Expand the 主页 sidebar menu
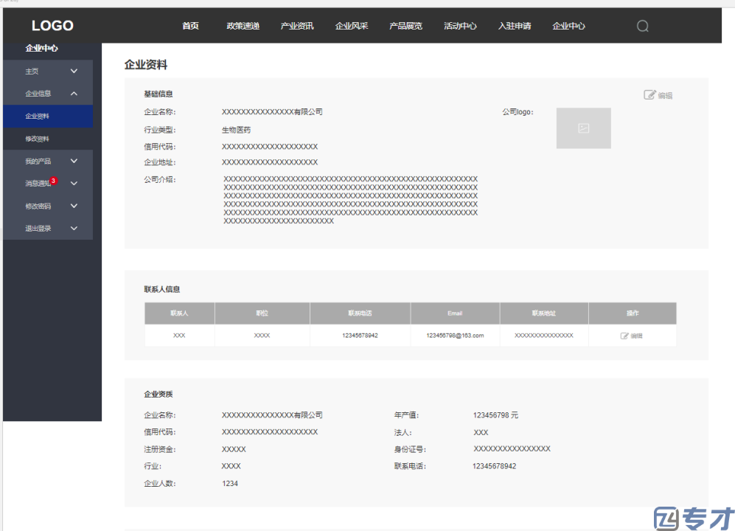The image size is (735, 531). point(72,71)
